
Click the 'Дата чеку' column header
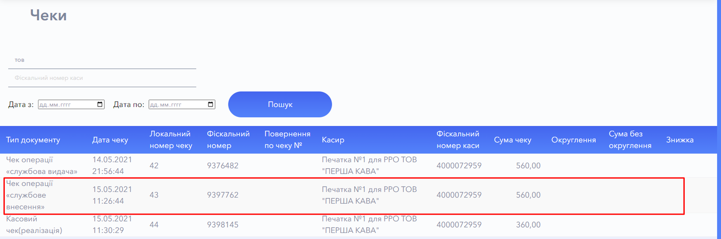pyautogui.click(x=110, y=140)
